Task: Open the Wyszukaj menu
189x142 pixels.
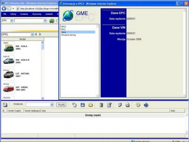Action: [x=37, y=14]
